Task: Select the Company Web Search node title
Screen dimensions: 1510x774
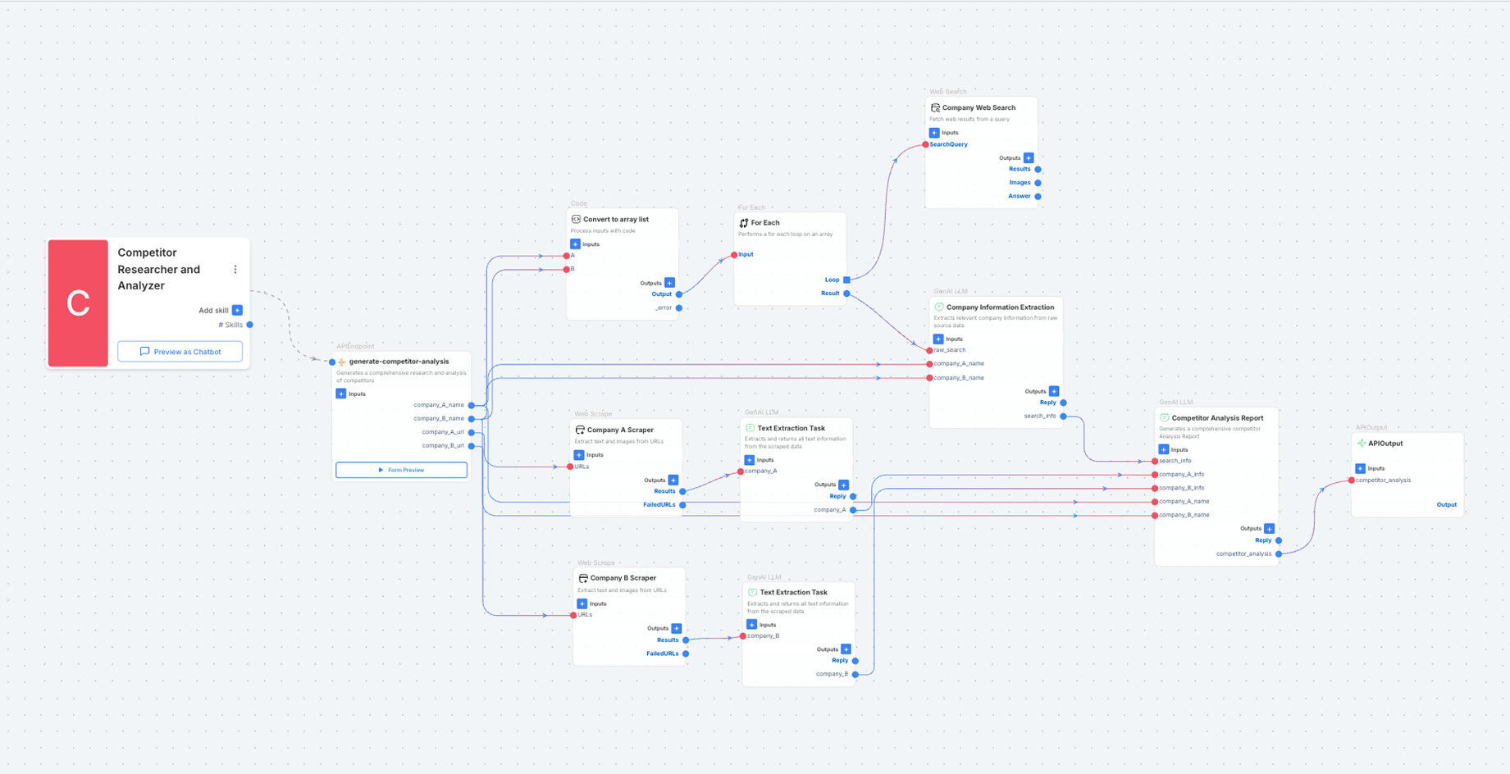Action: (979, 107)
